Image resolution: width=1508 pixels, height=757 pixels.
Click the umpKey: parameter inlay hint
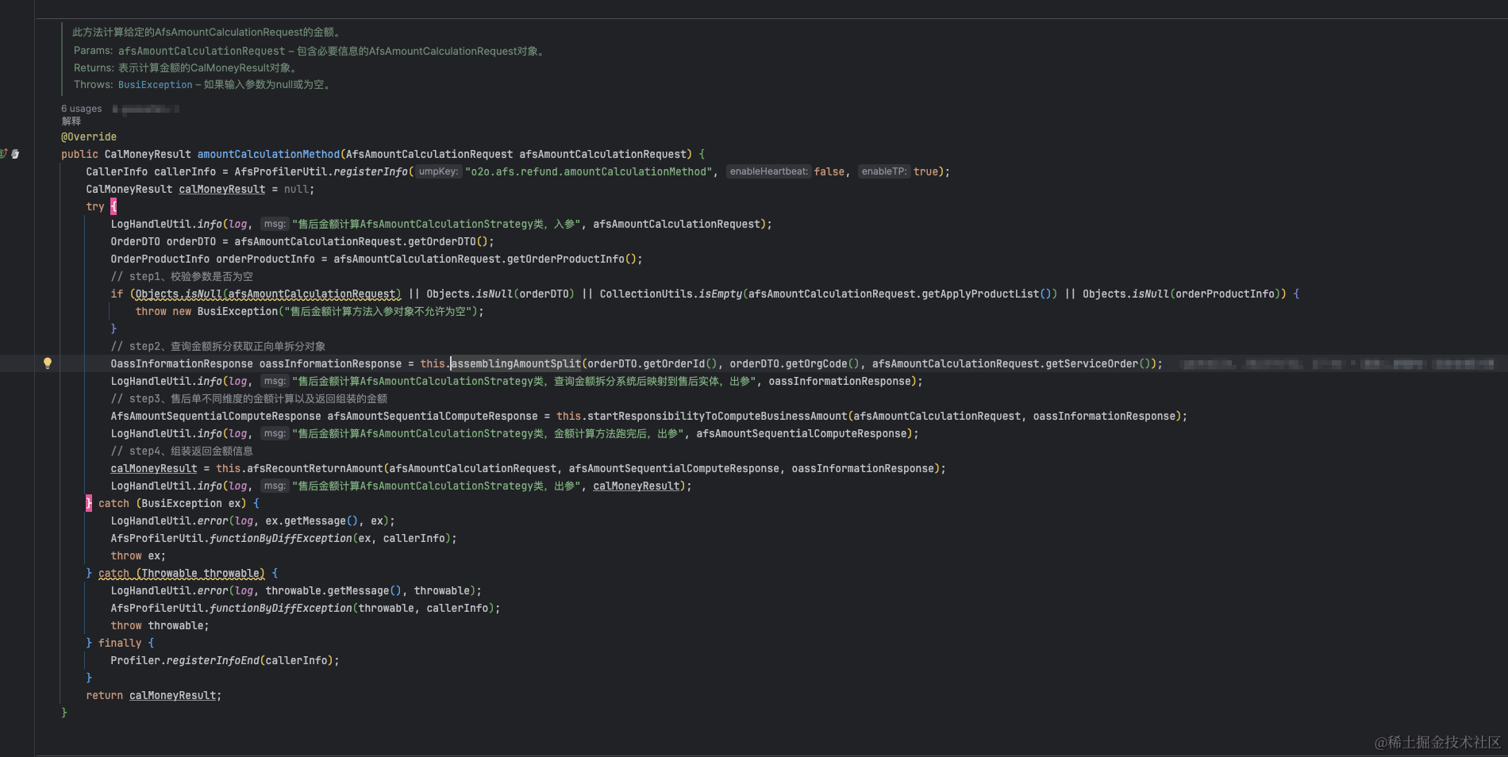coord(438,171)
